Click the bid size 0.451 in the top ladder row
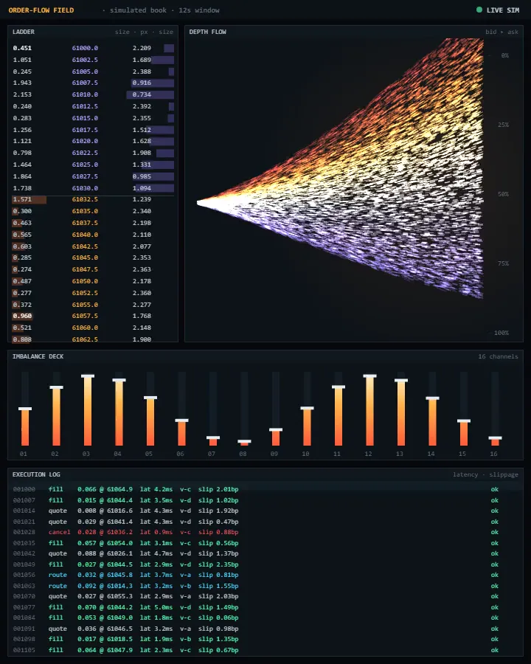The image size is (531, 664). [22, 48]
